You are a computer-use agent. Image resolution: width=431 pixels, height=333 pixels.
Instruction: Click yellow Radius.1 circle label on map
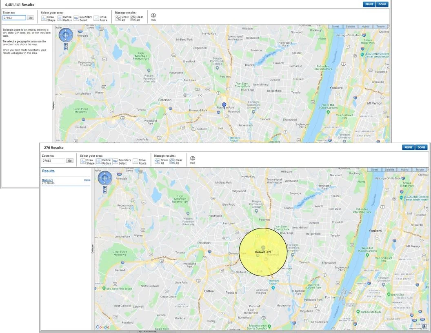tap(263, 252)
